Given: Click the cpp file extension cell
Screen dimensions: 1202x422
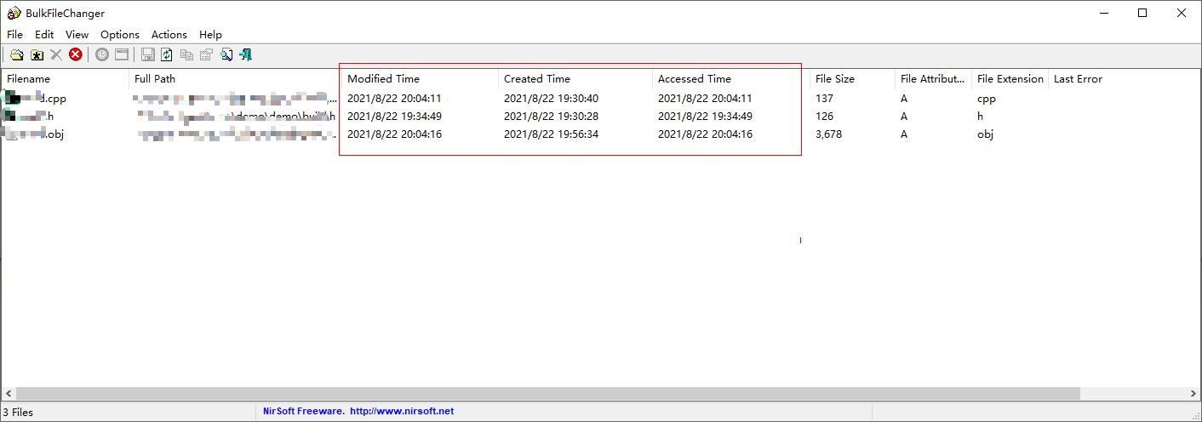Looking at the screenshot, I should [x=986, y=99].
